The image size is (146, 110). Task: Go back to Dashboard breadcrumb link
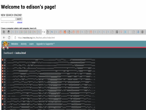click(8, 53)
